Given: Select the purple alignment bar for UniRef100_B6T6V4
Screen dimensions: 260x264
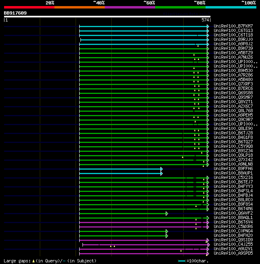Looking at the screenshot, I should [x=143, y=223].
